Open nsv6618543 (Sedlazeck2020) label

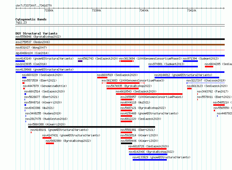[x=136, y=91]
